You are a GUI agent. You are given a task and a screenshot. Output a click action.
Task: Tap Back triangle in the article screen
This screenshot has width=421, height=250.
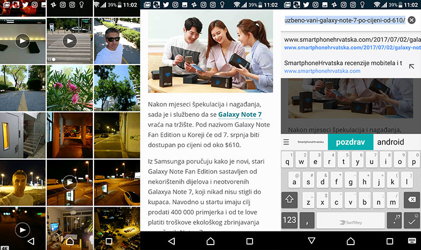coord(171,241)
